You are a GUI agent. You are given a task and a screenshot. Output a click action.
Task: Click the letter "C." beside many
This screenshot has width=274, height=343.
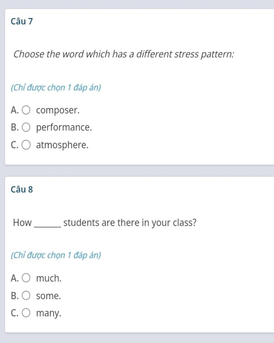pyautogui.click(x=15, y=313)
